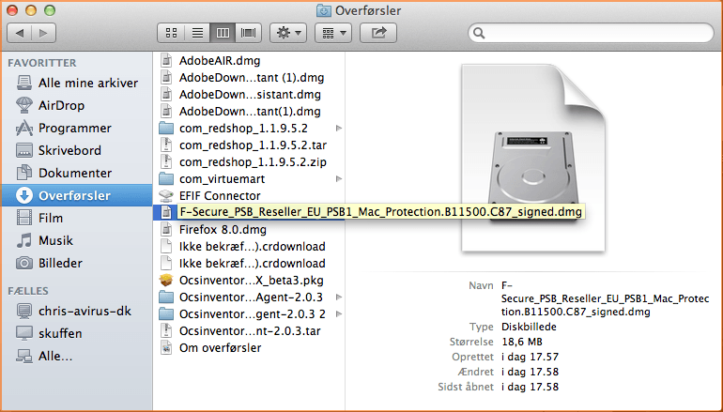
Task: Click into the Finder search field
Action: [592, 33]
